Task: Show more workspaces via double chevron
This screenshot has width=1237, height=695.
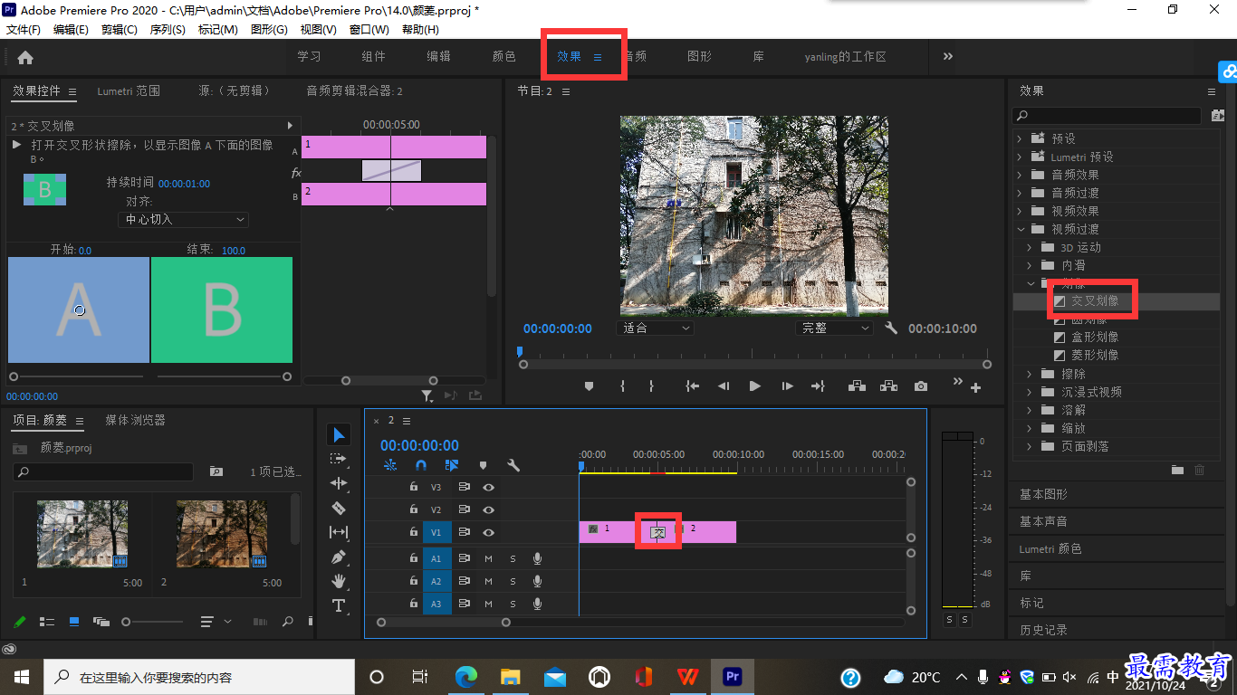Action: pyautogui.click(x=948, y=56)
